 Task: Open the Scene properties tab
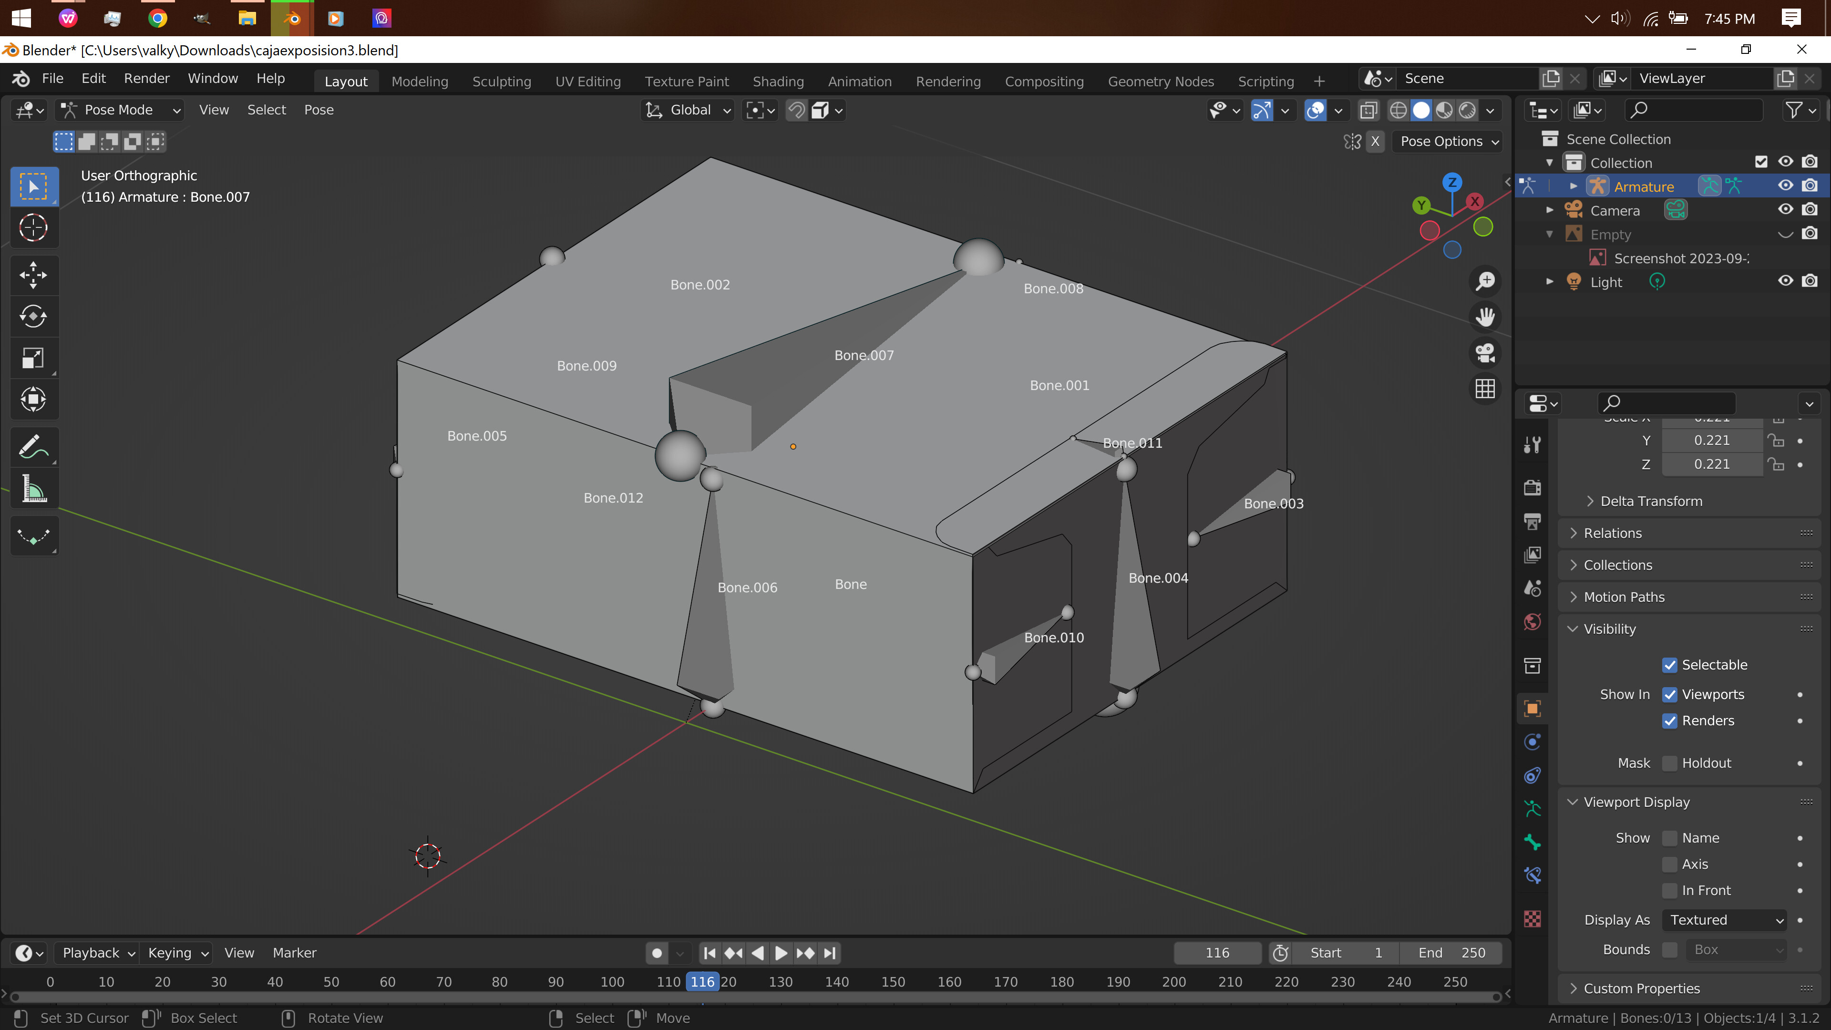point(1533,588)
